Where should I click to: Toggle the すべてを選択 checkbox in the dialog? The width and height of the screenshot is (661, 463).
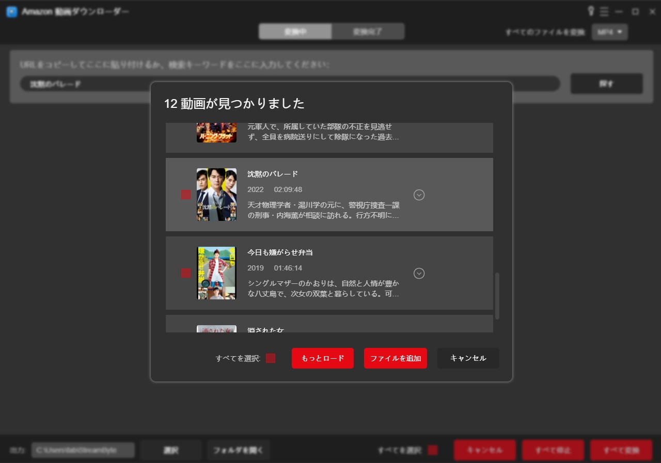click(271, 358)
